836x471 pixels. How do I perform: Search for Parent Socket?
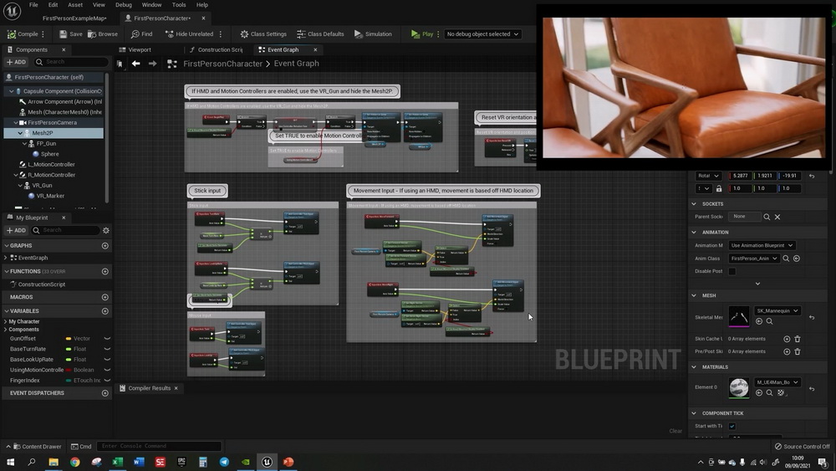(x=767, y=218)
